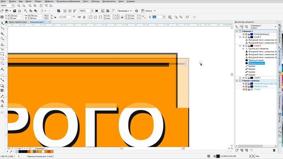Viewport: 283px width, 159px height.
Task: Click the rotation angle input field
Action: 67,17
